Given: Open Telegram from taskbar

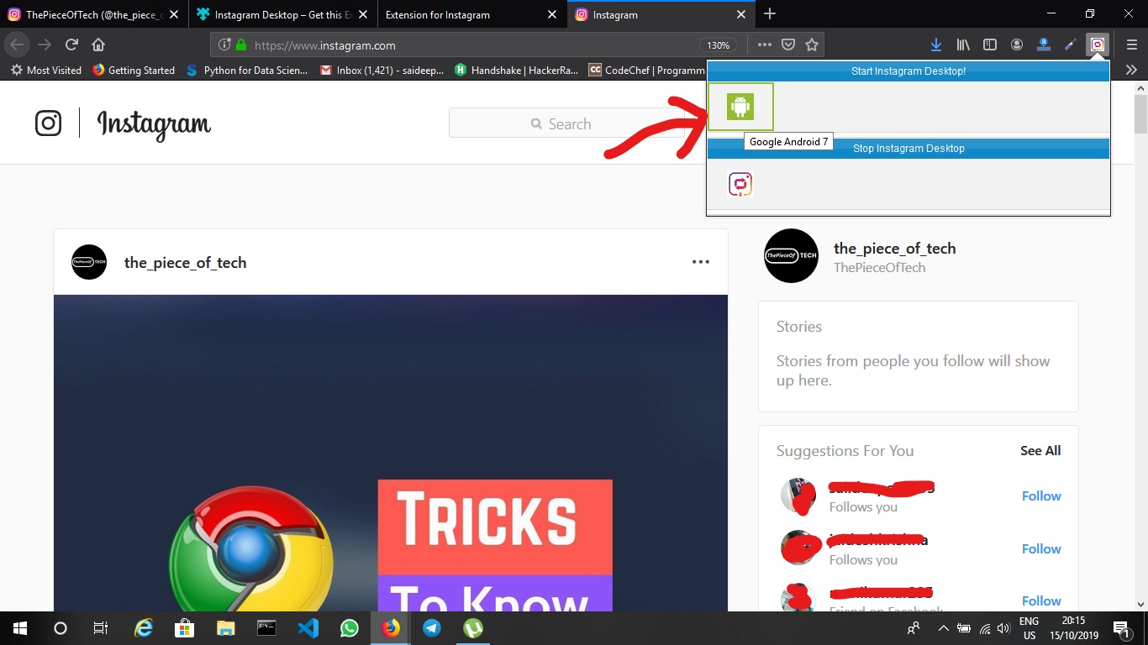Looking at the screenshot, I should [x=432, y=628].
